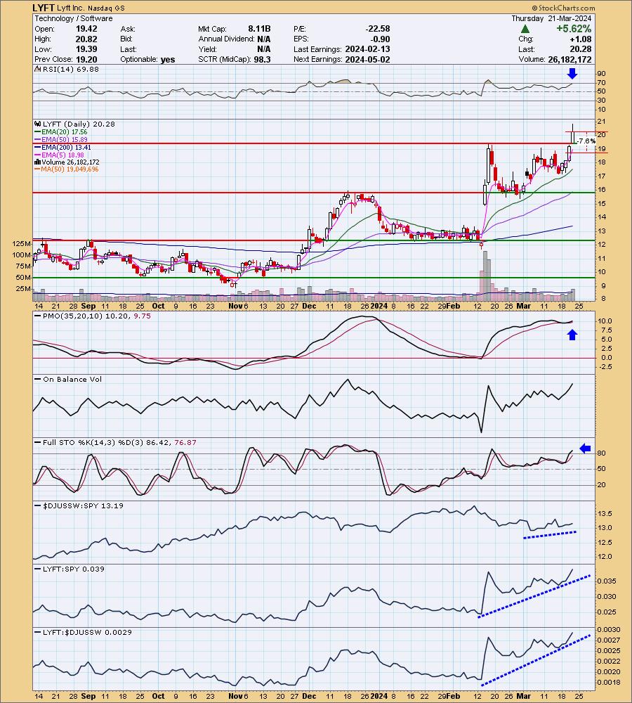
Task: Click the Chg value +1.08
Action: click(x=581, y=39)
